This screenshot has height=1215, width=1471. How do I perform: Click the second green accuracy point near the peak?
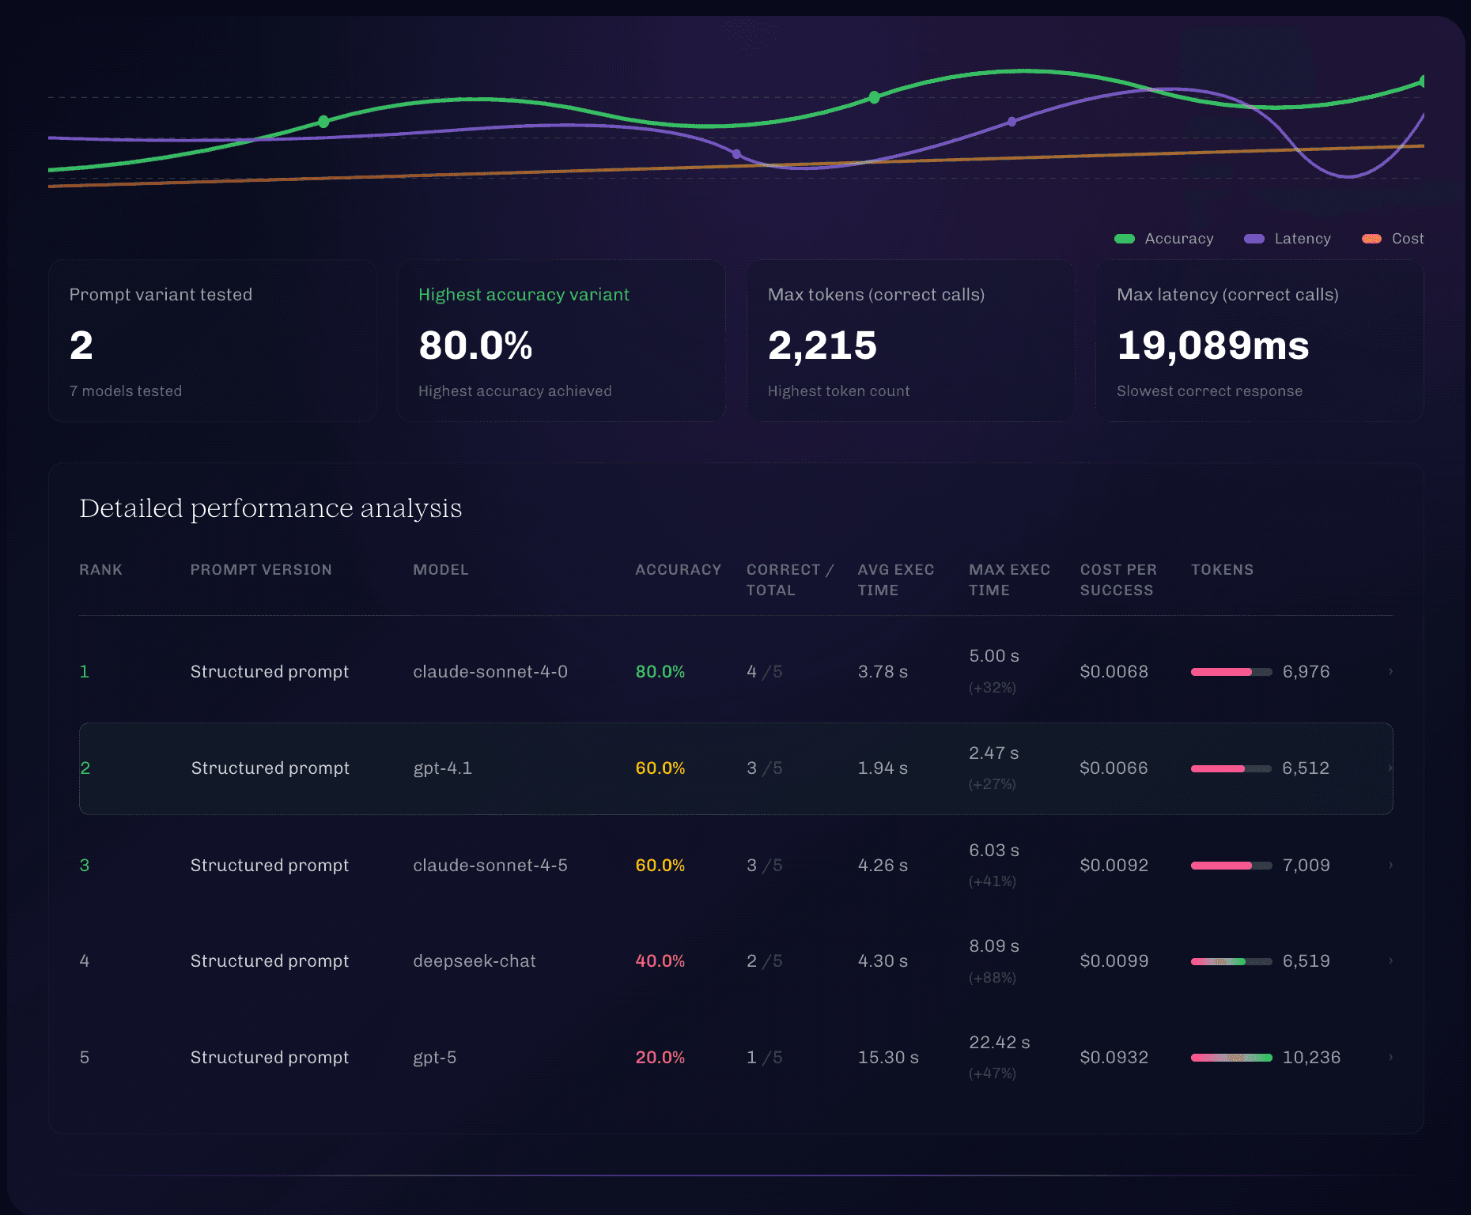(x=874, y=97)
